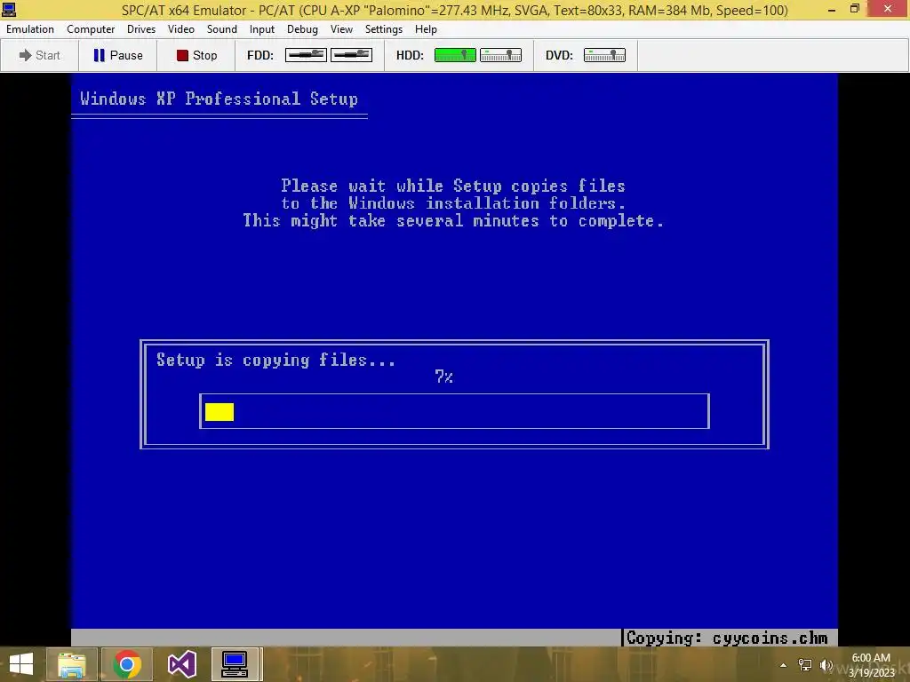Open the Help menu
The height and width of the screenshot is (682, 910).
click(426, 29)
